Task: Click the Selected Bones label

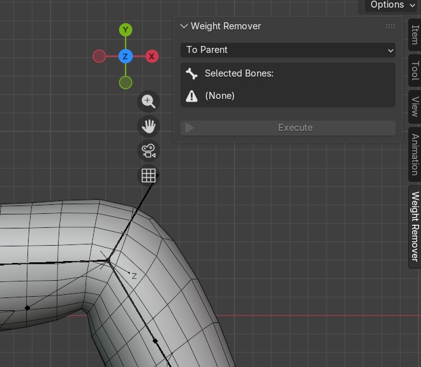Action: (x=239, y=73)
